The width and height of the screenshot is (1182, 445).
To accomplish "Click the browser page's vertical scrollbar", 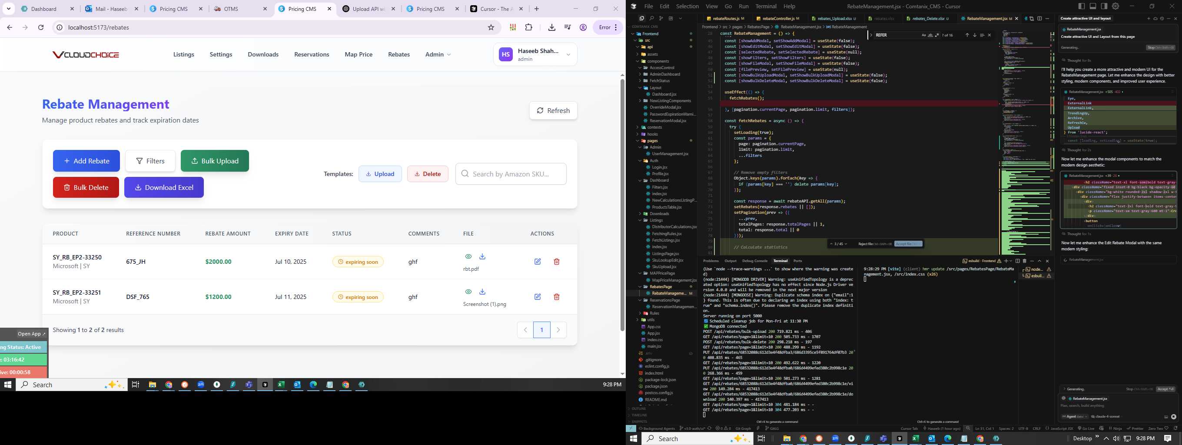I will (x=622, y=205).
